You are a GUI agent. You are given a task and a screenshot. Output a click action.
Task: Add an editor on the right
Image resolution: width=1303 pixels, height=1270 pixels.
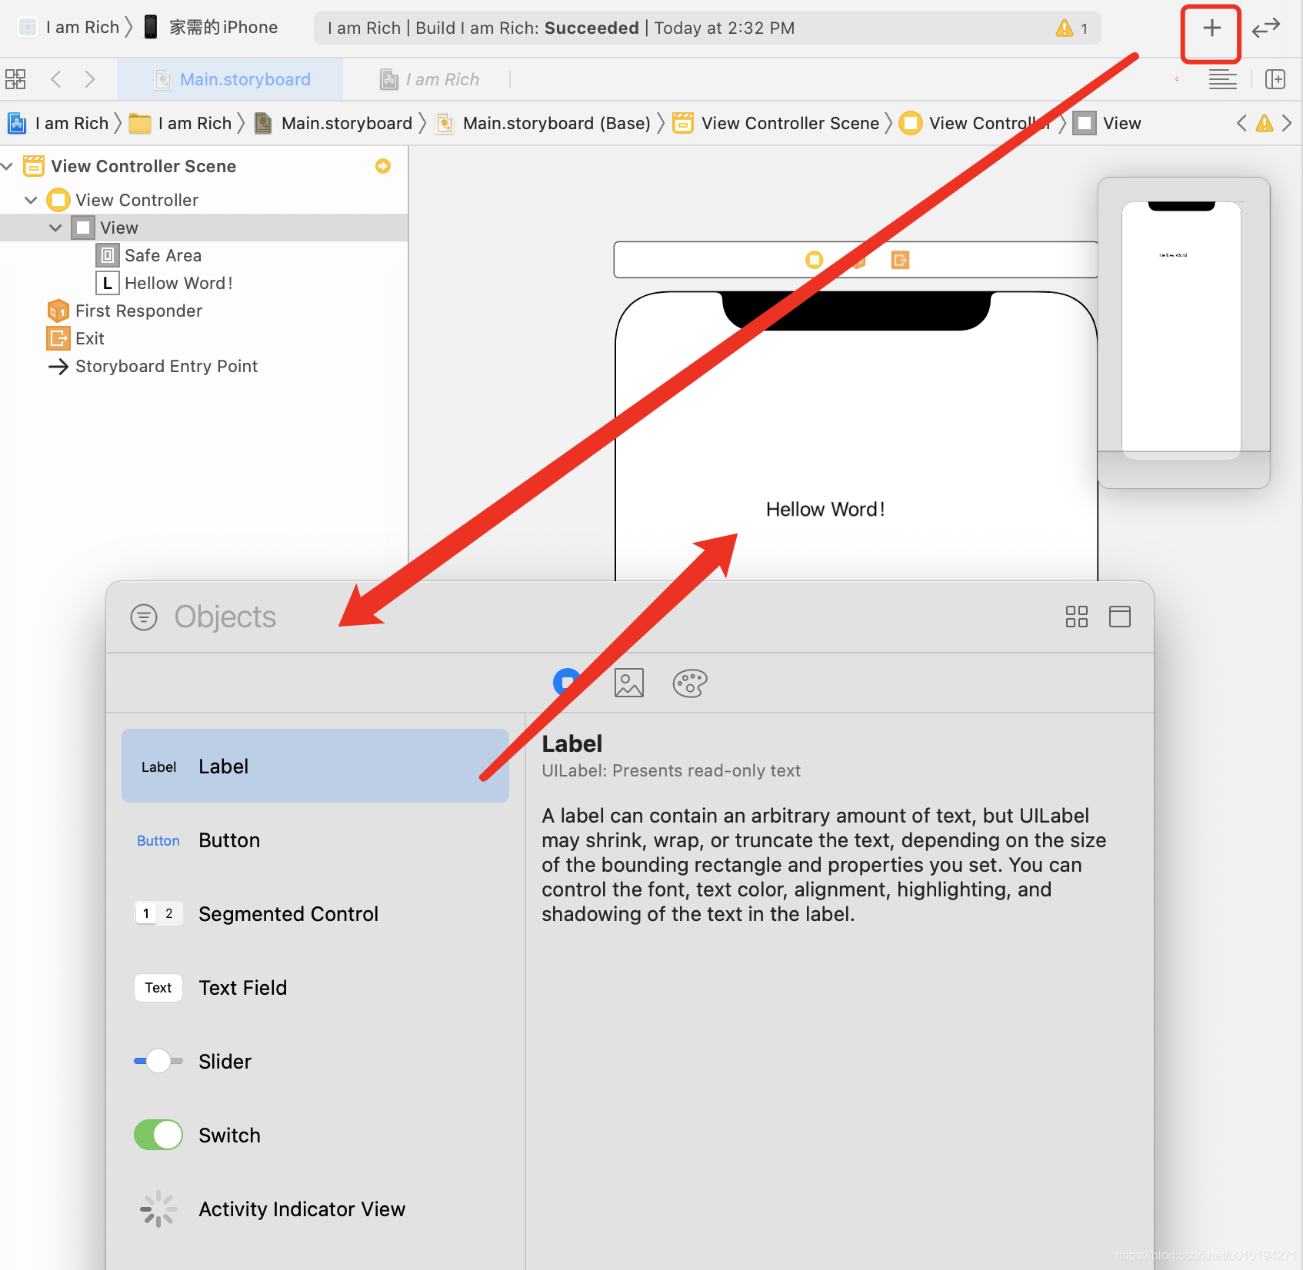pyautogui.click(x=1275, y=79)
